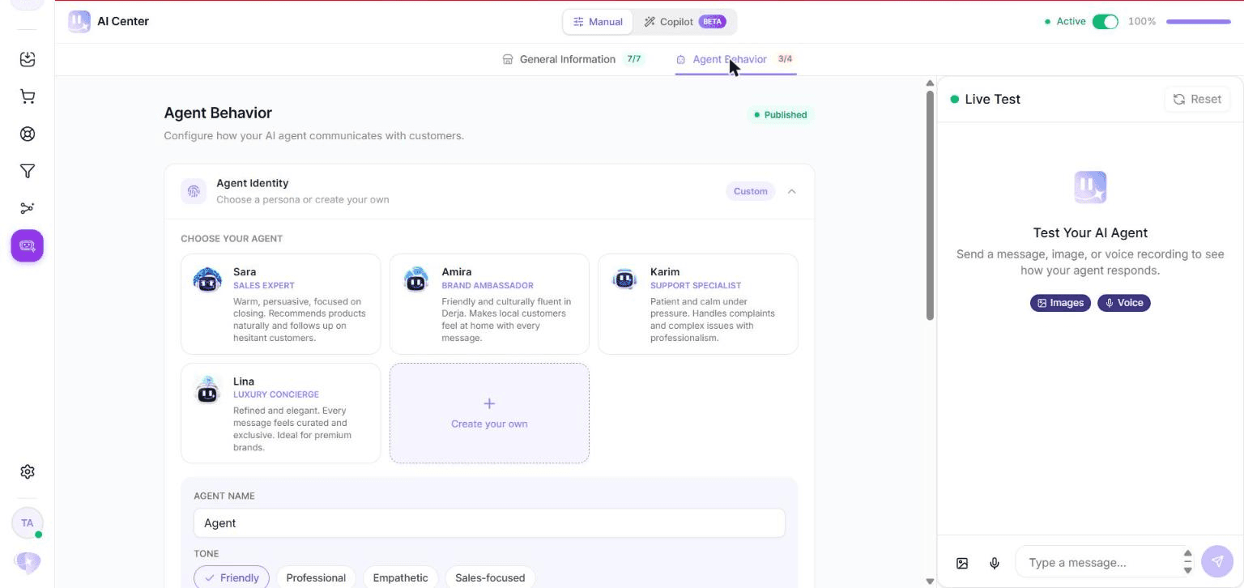This screenshot has height=588, width=1244.
Task: Open the shopping cart sidebar icon
Action: pyautogui.click(x=28, y=96)
